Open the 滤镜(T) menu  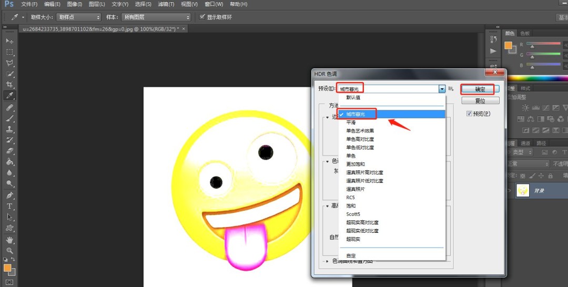click(x=166, y=4)
